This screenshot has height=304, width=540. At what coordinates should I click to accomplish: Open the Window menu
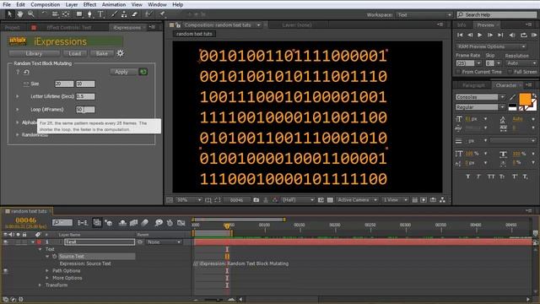coord(157,4)
